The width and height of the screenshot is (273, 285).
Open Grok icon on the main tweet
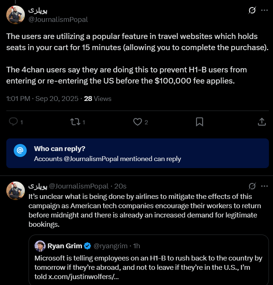point(252,10)
